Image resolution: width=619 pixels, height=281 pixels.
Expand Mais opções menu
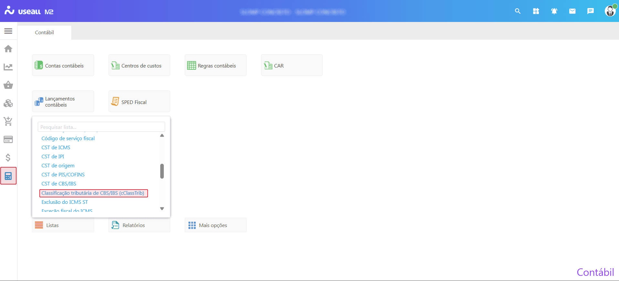tap(215, 225)
